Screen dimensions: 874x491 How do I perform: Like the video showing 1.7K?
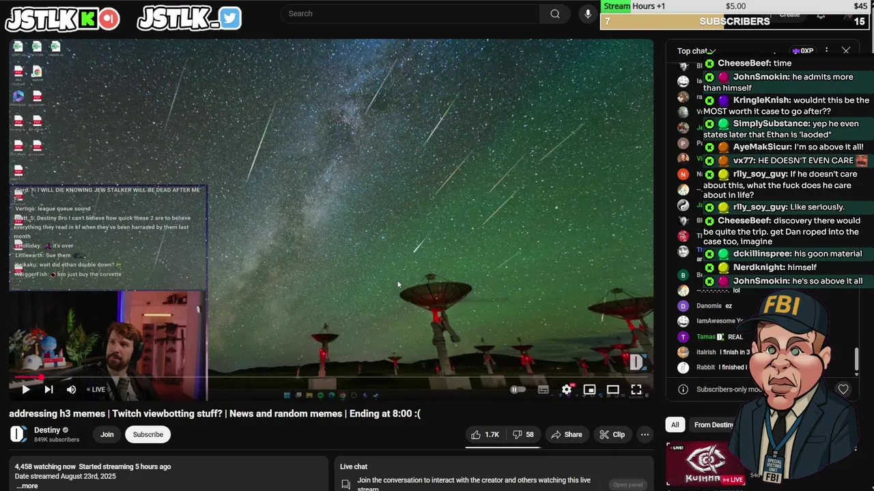485,434
